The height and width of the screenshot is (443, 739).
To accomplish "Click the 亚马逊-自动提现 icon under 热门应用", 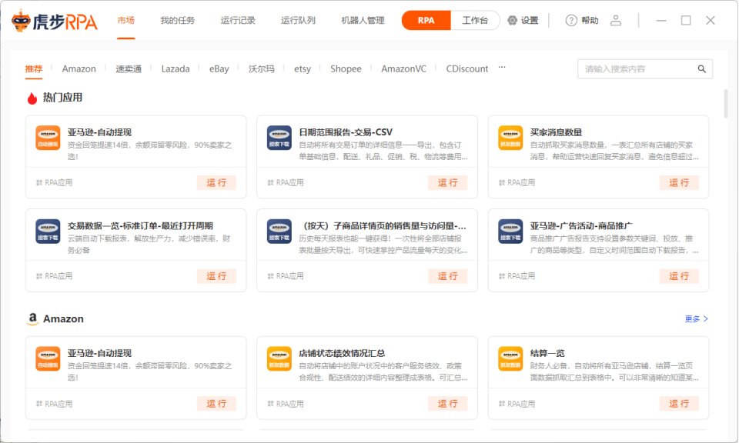I will pos(48,138).
